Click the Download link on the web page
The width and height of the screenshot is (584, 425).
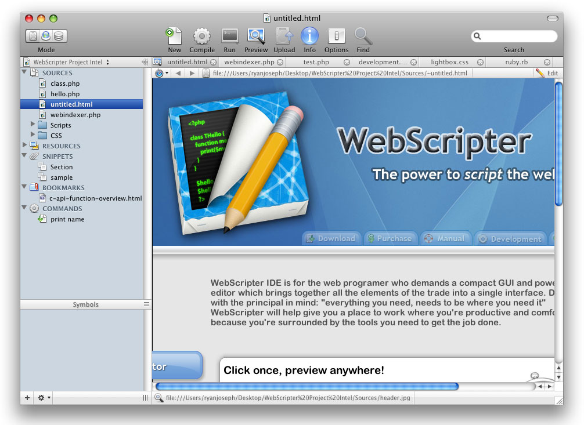tap(331, 238)
